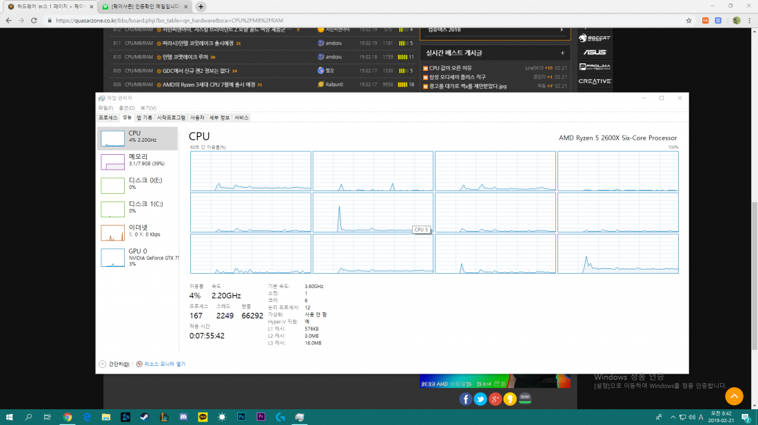Open Photoshop from the taskbar
Screen dimensions: 758x425
point(241,417)
